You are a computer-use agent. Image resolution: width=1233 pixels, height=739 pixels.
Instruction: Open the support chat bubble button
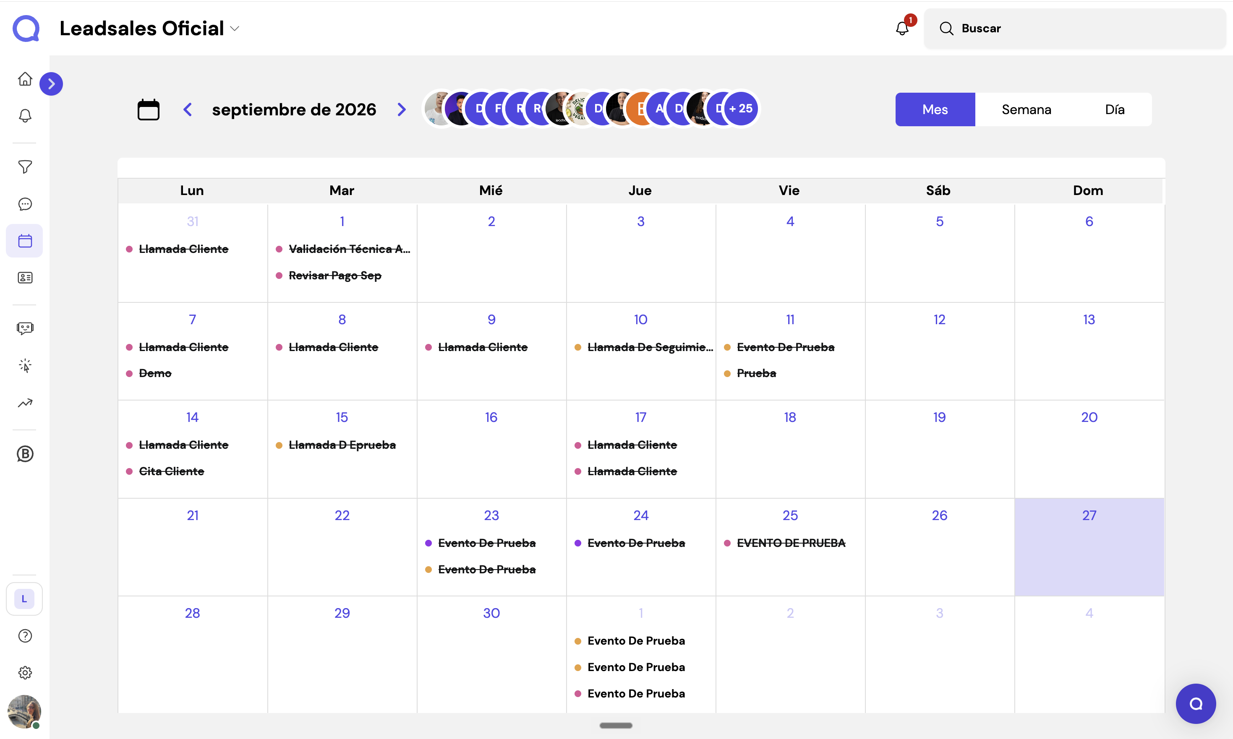coord(1196,704)
